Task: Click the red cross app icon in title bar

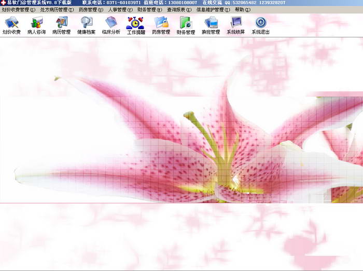Action: point(3,3)
